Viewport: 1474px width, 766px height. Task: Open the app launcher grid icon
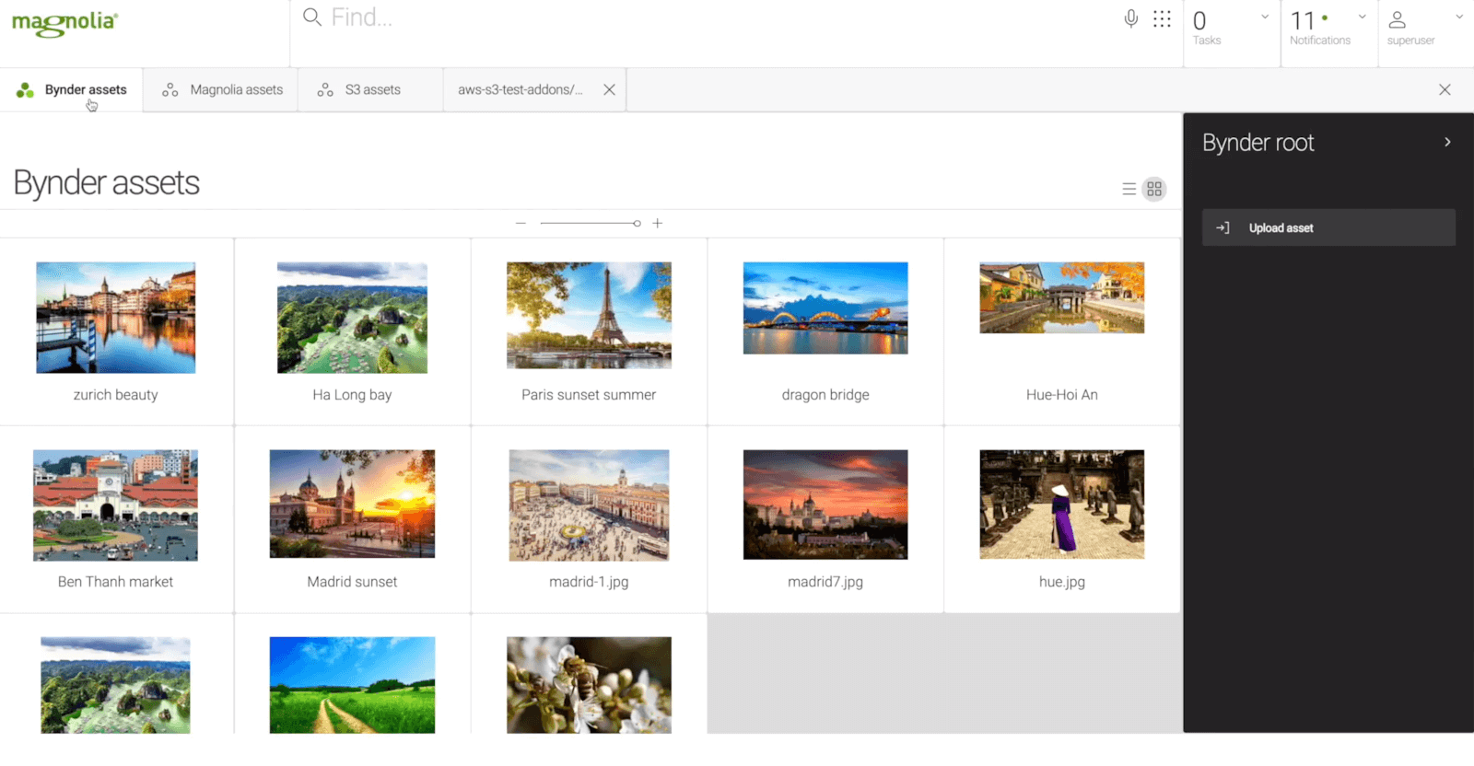(1162, 18)
